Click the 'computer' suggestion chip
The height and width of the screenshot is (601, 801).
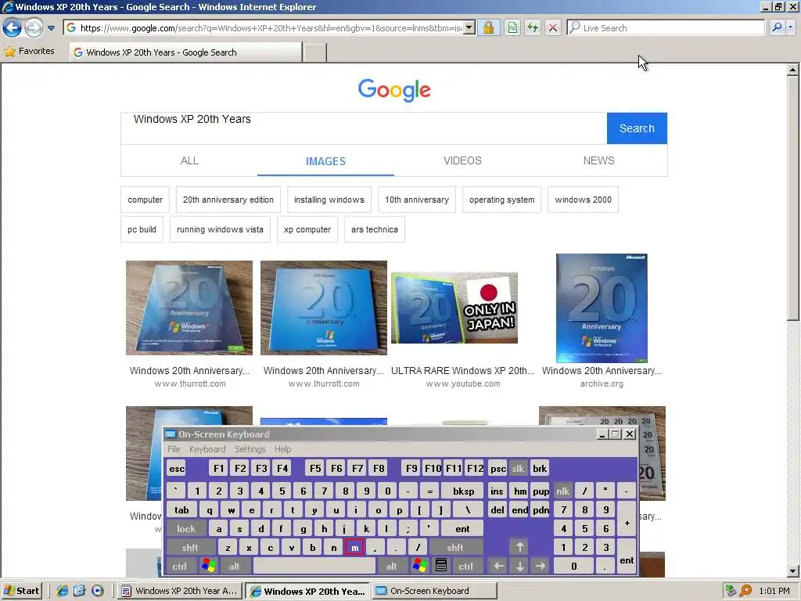click(x=145, y=200)
